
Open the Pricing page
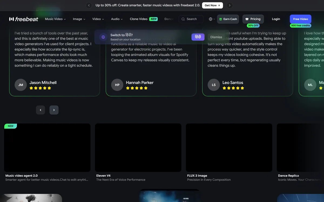(253, 19)
